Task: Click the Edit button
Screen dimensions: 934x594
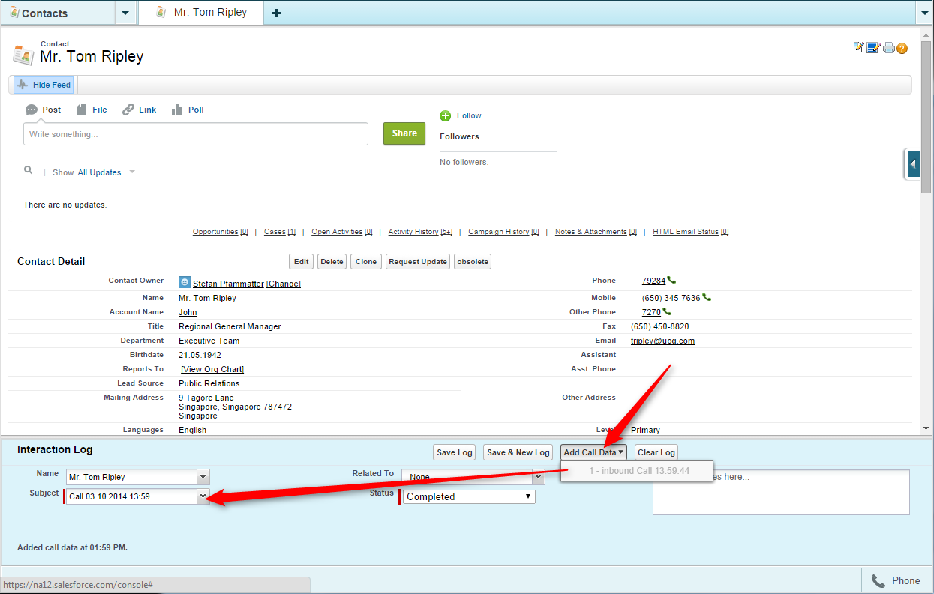Action: (302, 262)
